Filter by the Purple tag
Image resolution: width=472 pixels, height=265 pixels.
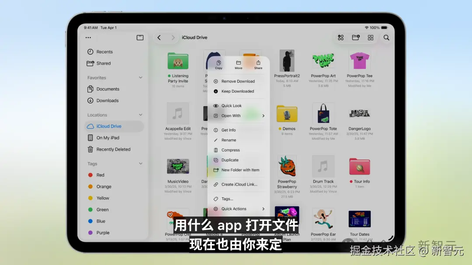click(115, 233)
